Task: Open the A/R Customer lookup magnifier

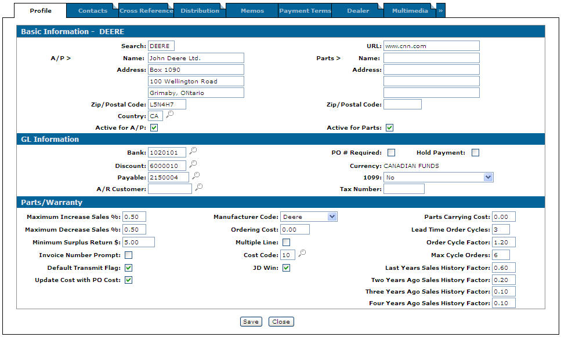Action: (x=199, y=188)
